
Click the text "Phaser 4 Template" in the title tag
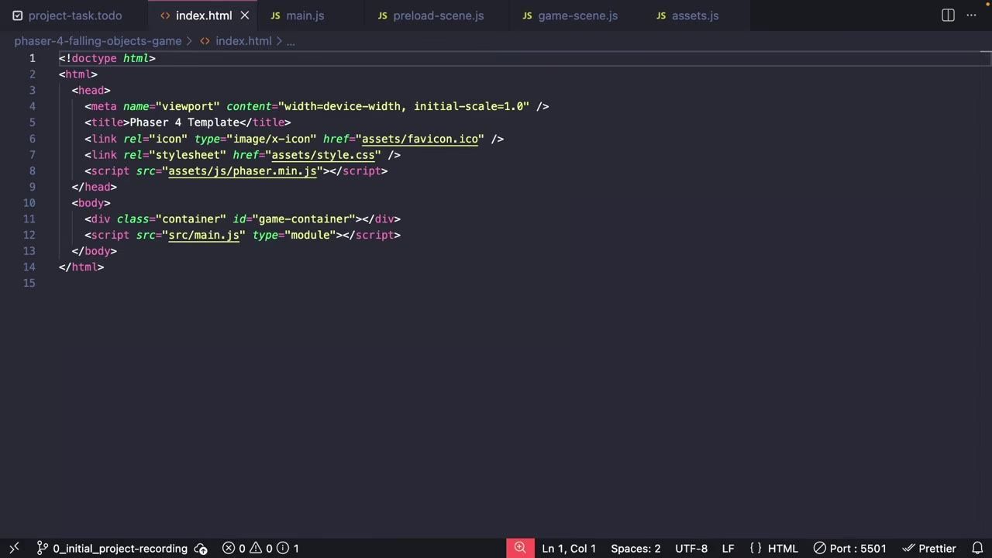coord(184,122)
